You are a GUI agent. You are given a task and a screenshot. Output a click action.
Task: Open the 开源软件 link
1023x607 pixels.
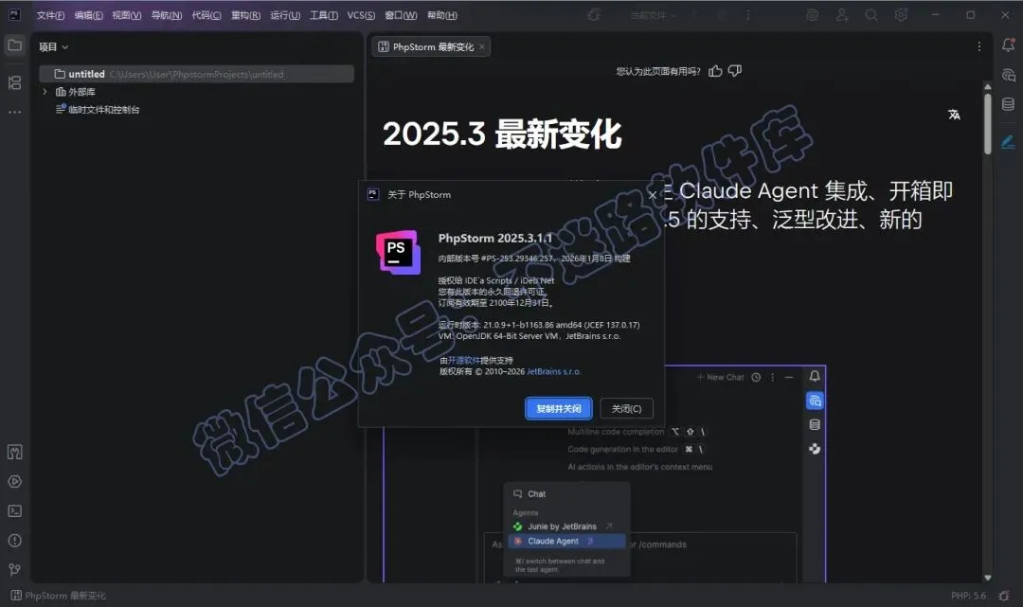(464, 360)
